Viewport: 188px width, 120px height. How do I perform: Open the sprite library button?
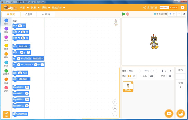coord(169,113)
